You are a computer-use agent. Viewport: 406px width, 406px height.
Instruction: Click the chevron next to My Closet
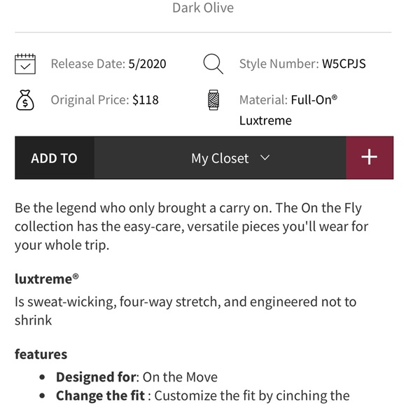pyautogui.click(x=265, y=157)
